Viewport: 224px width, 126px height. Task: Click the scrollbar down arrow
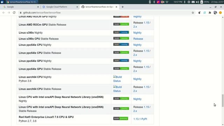[223, 125]
